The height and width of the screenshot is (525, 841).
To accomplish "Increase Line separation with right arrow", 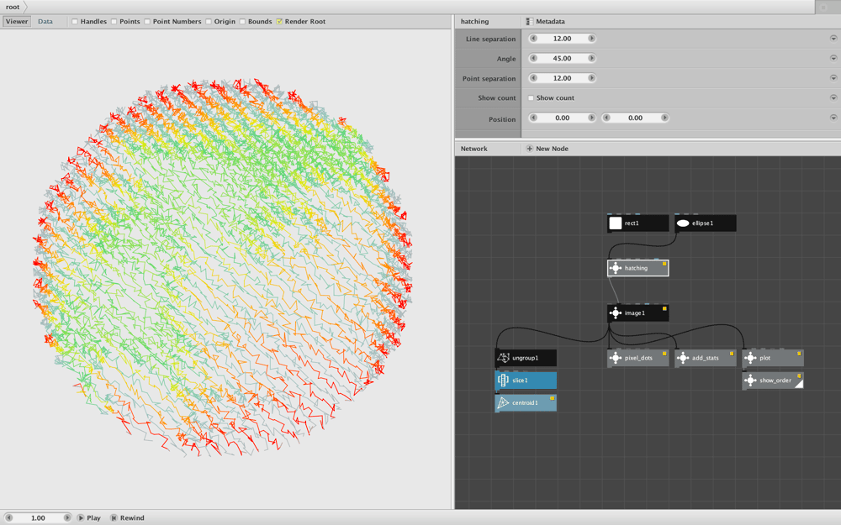I will point(591,39).
